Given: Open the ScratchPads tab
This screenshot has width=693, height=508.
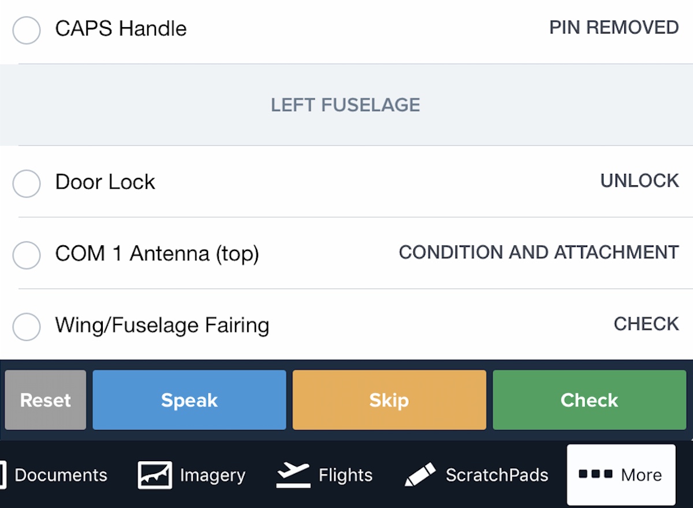Looking at the screenshot, I should (497, 475).
